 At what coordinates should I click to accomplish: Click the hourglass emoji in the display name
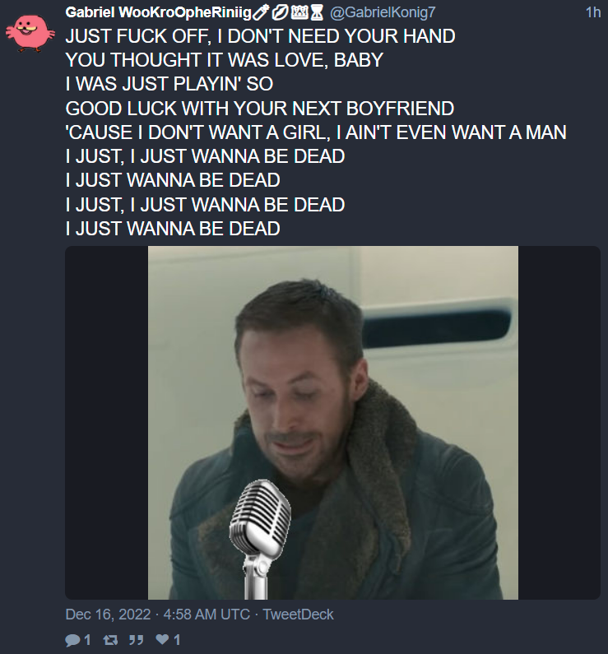point(318,13)
